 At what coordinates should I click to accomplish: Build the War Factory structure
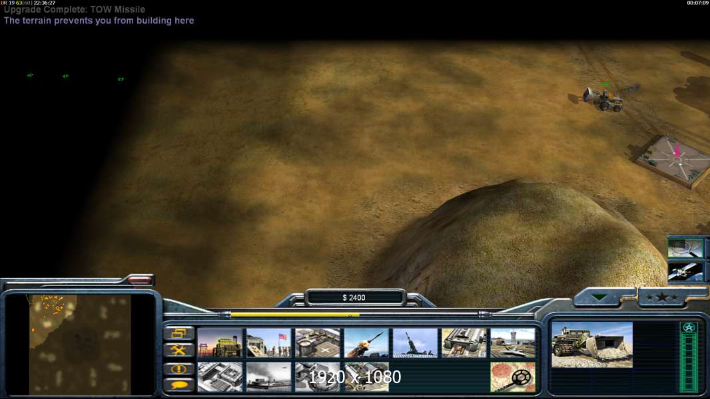(464, 343)
